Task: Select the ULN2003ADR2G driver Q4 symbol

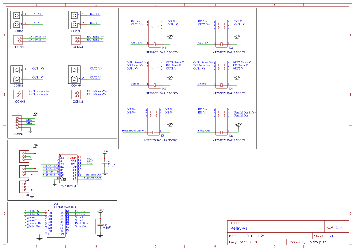Action: 56,223
